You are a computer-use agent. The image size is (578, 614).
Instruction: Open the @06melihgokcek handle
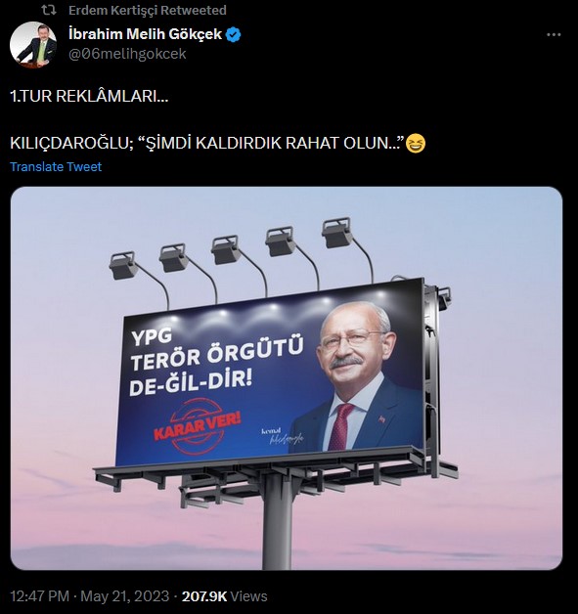(x=127, y=54)
